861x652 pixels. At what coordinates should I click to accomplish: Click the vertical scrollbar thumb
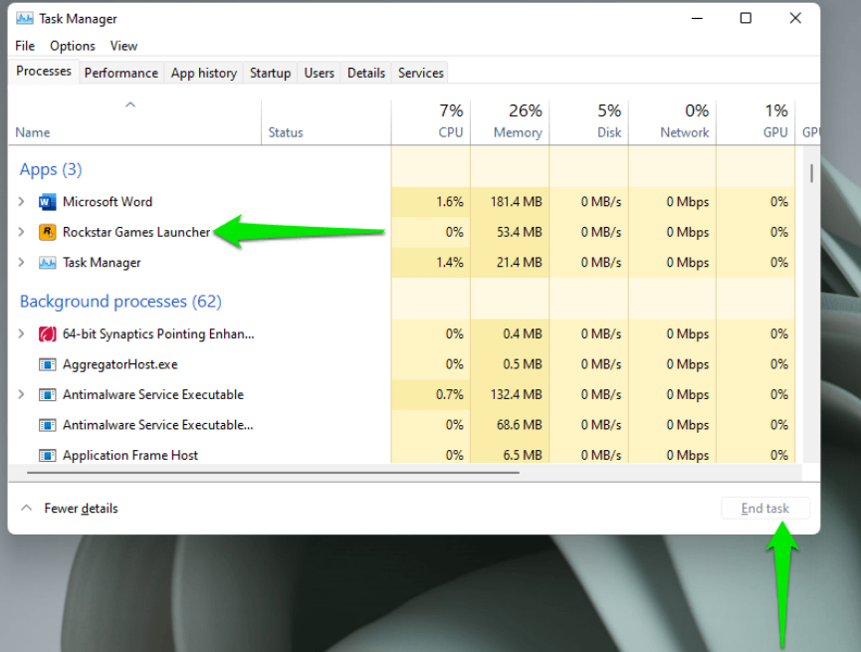tap(811, 173)
